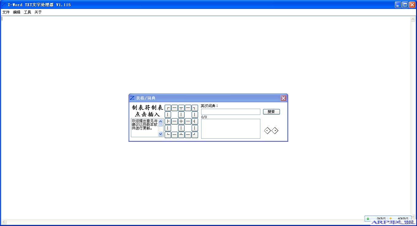
Task: Click the next result diamond arrow
Action: click(275, 130)
